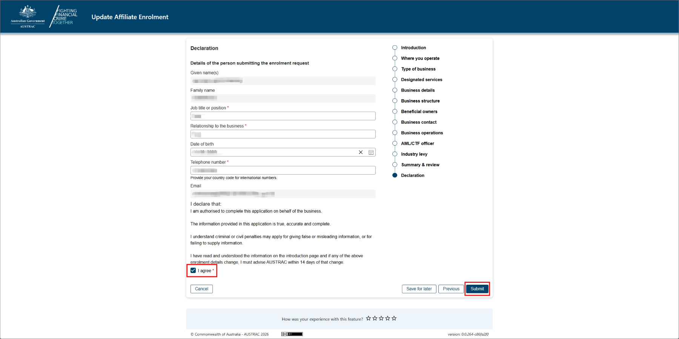Rate experience with the first star
Image resolution: width=679 pixels, height=339 pixels.
pos(369,318)
